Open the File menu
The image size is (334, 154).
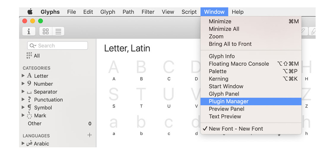71,12
